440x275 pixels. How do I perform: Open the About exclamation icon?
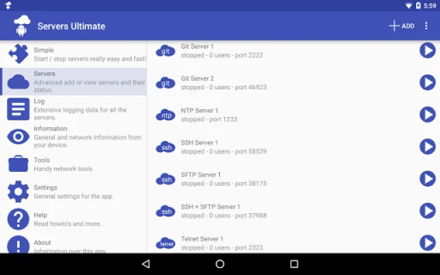[x=19, y=245]
